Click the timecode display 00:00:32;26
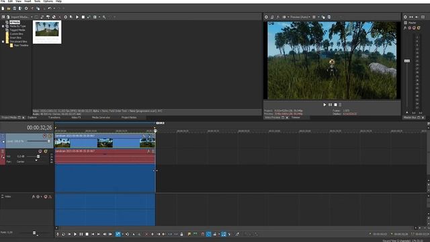The width and height of the screenshot is (430, 242). [x=39, y=128]
